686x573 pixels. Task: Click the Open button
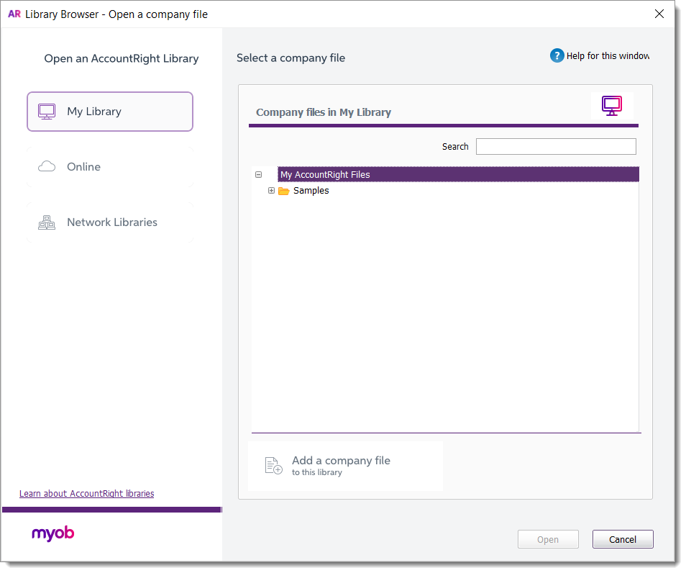[548, 539]
